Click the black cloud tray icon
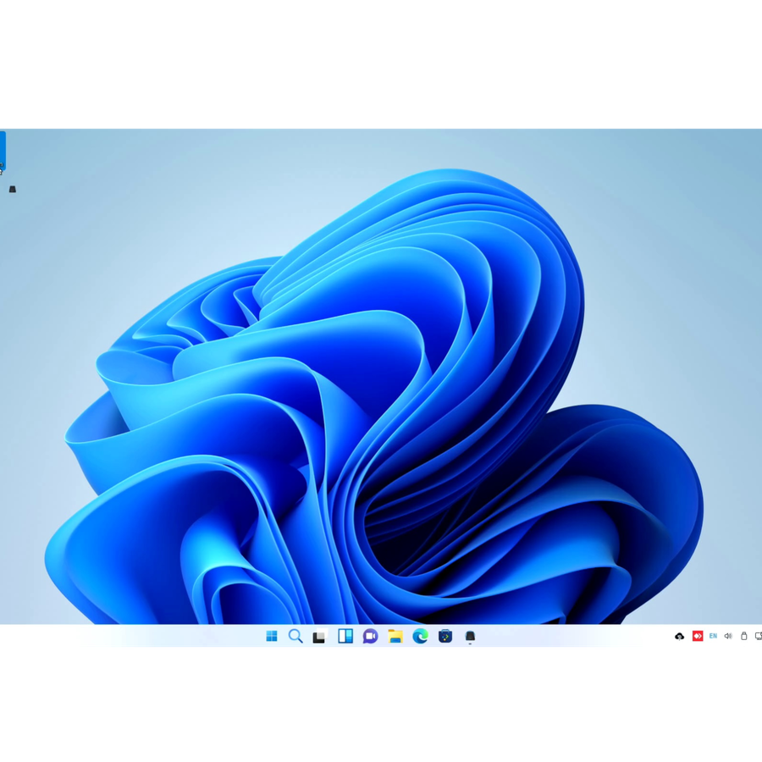 click(679, 636)
